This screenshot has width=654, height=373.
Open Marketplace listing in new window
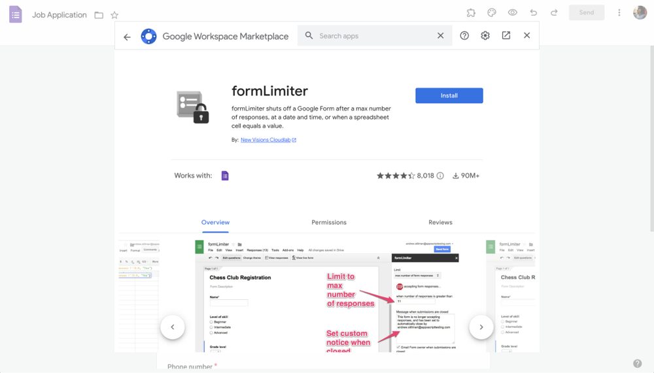coord(506,36)
